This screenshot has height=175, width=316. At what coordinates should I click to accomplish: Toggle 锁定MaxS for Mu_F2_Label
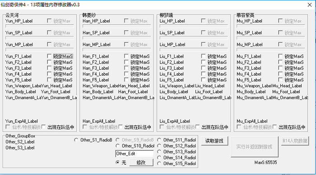pos(280,62)
